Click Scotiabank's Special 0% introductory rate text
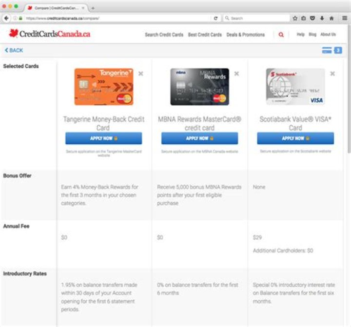The width and height of the screenshot is (351, 327). [294, 293]
